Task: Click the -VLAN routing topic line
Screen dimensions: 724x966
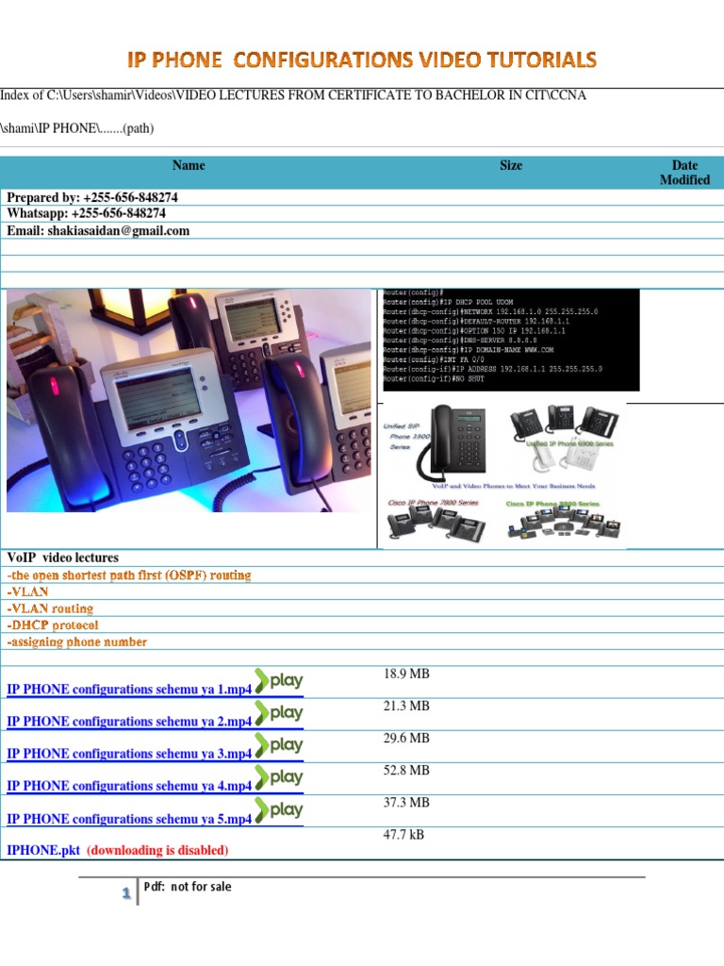Action: pyautogui.click(x=50, y=608)
